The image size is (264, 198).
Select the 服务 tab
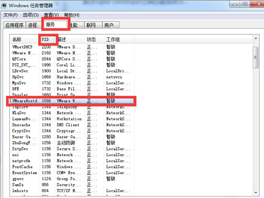(x=55, y=24)
